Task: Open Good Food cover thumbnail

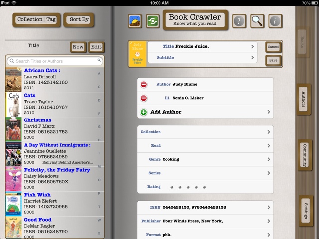Action: click(x=13, y=228)
